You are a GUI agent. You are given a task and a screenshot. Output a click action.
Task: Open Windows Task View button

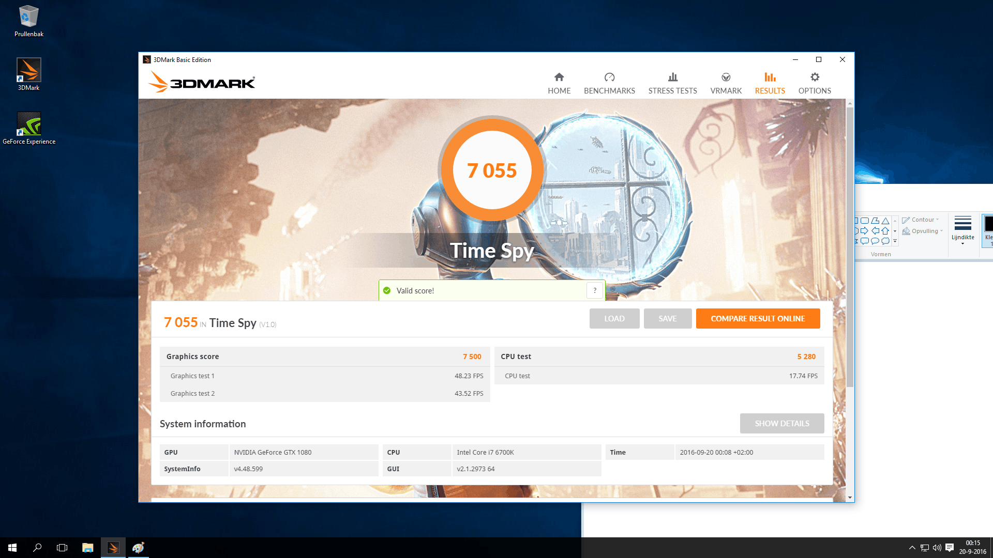point(62,548)
